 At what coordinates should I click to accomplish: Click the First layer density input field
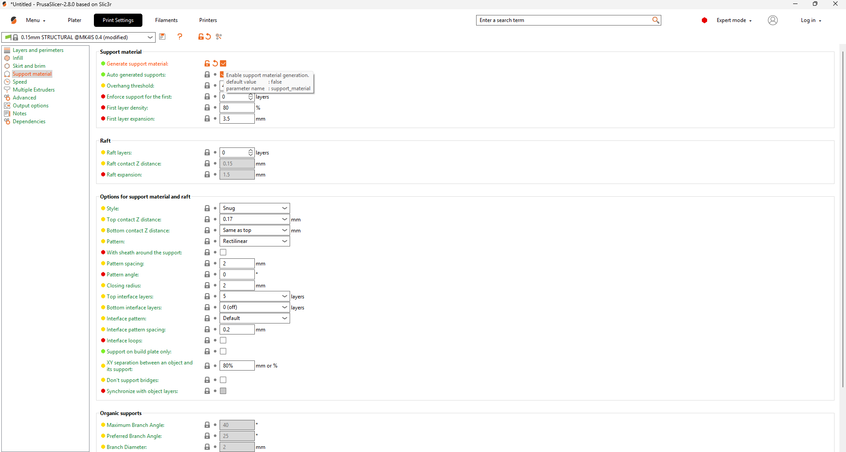point(237,108)
